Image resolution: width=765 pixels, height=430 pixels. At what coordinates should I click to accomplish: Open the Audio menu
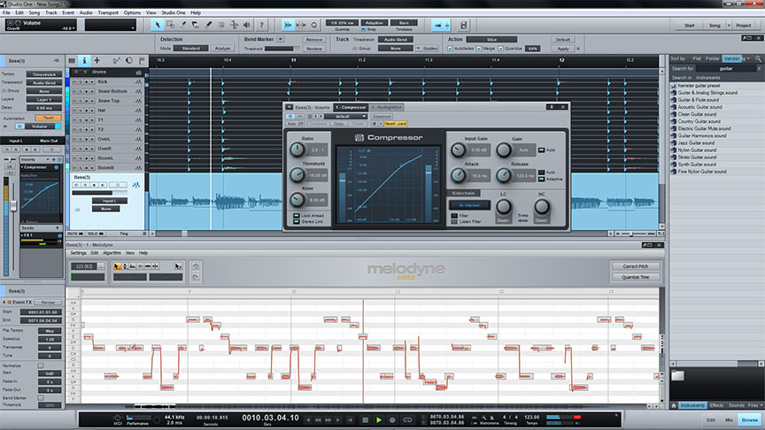[85, 12]
